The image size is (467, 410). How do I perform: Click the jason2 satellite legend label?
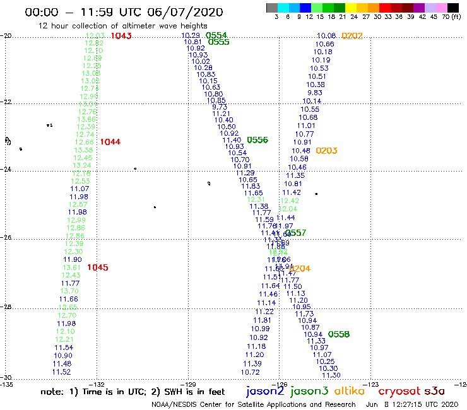[x=265, y=391]
